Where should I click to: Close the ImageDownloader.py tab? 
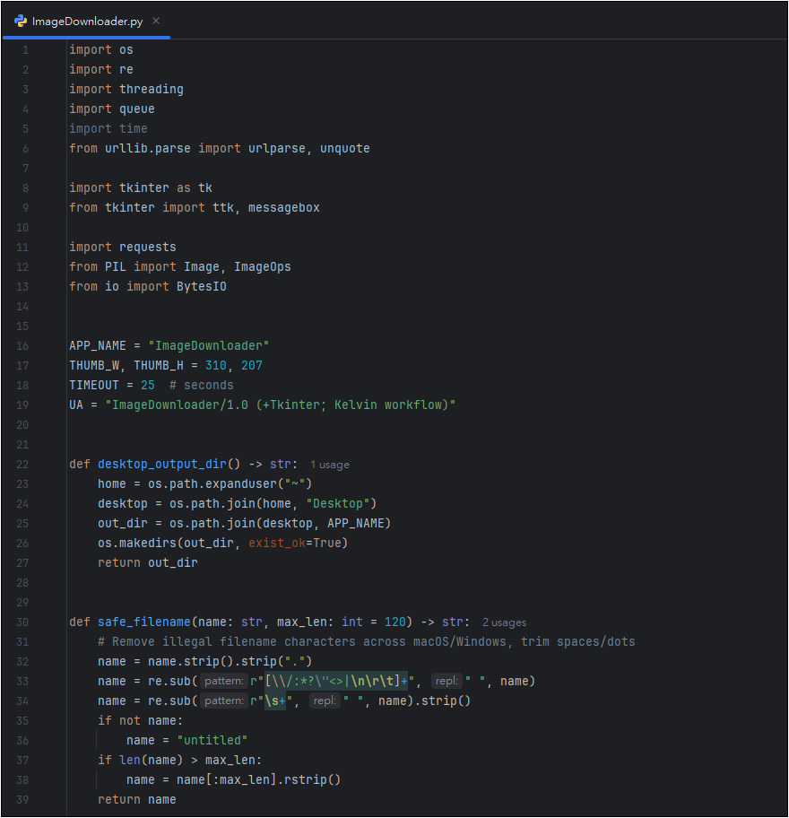[x=156, y=21]
